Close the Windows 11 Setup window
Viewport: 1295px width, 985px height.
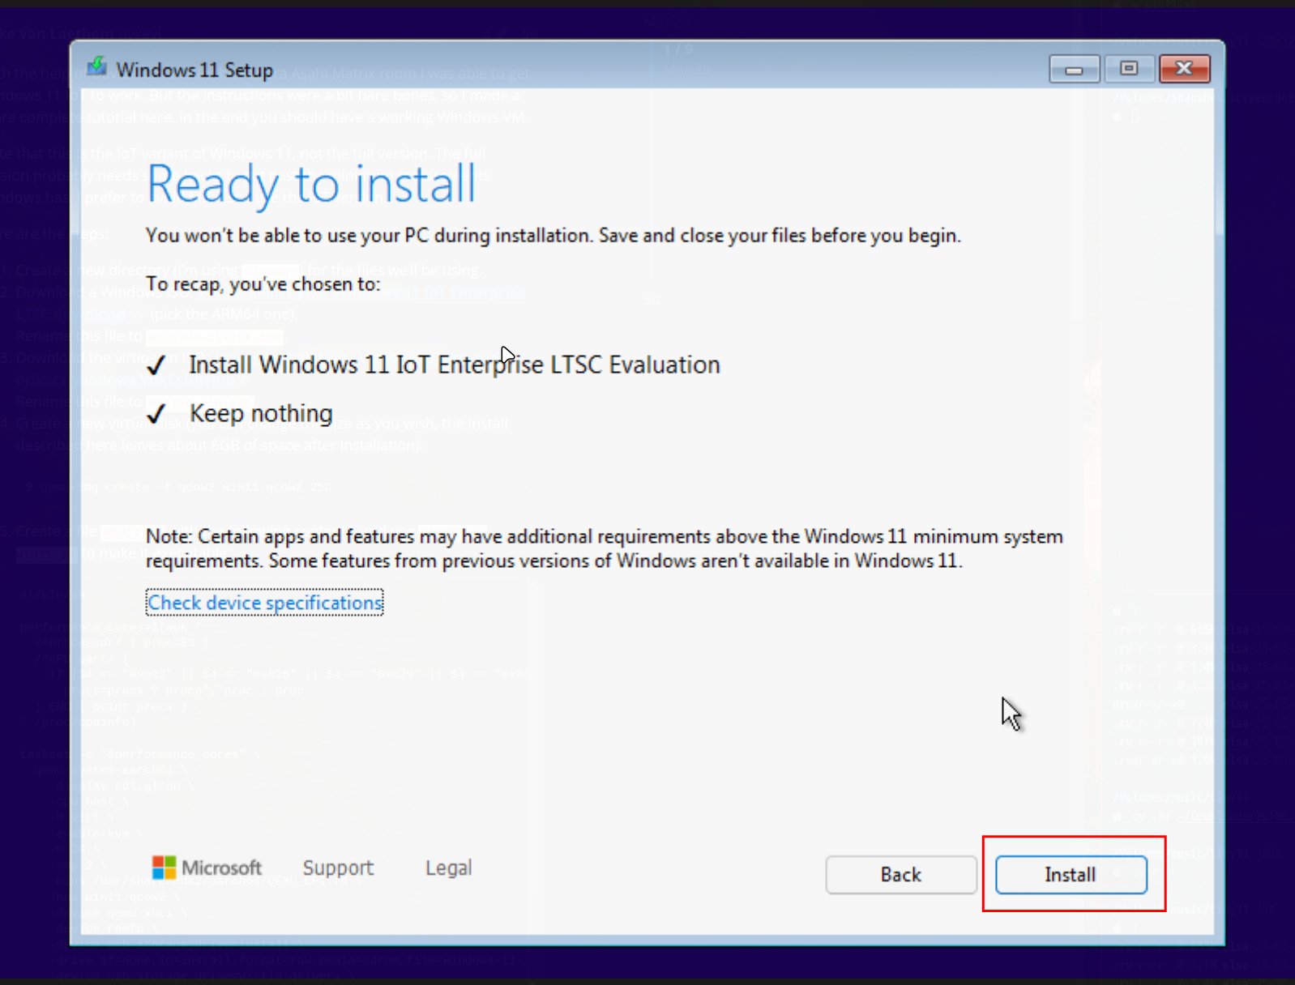(1184, 70)
